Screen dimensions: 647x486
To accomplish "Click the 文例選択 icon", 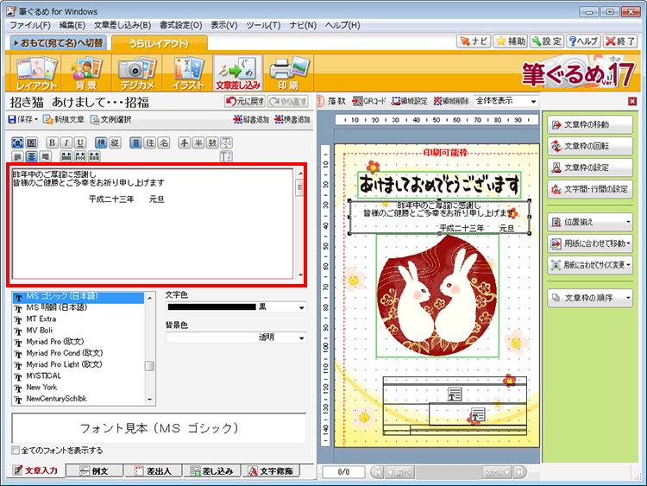I will click(110, 120).
